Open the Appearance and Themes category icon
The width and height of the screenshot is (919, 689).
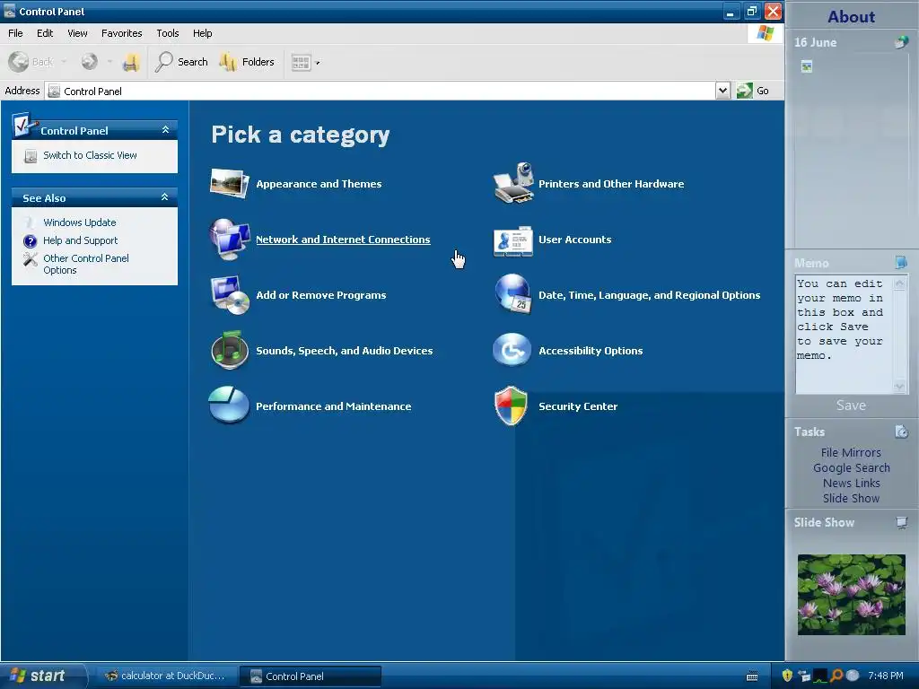coord(229,183)
